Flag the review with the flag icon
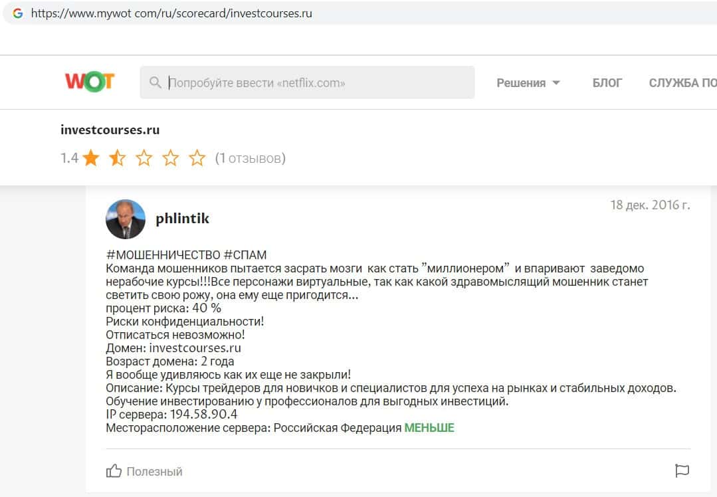The height and width of the screenshot is (497, 717). (682, 471)
